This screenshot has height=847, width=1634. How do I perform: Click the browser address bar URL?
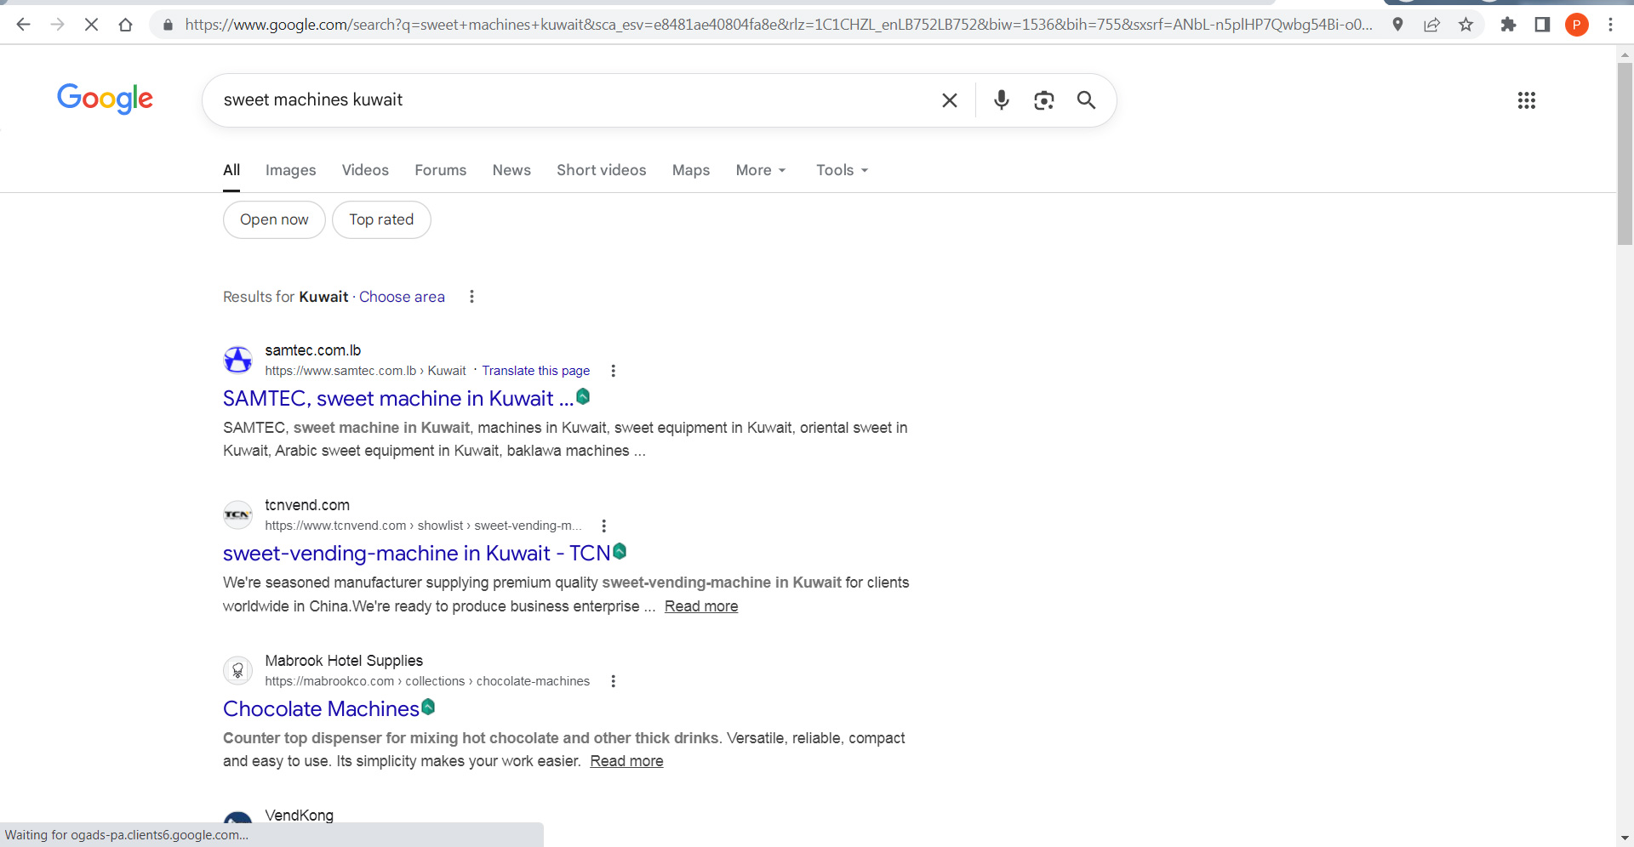pos(779,25)
